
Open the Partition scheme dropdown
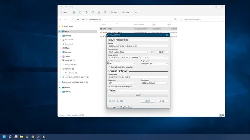coord(122,64)
